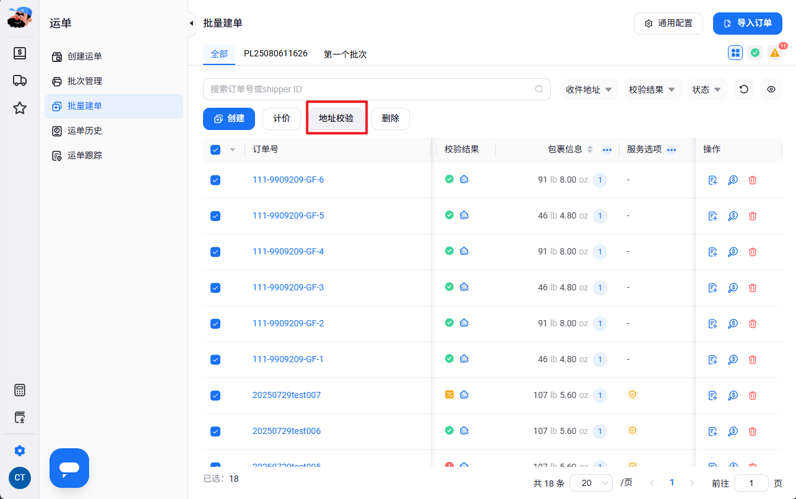The height and width of the screenshot is (499, 796).
Task: Open the truck icon in left rail
Action: coord(20,80)
